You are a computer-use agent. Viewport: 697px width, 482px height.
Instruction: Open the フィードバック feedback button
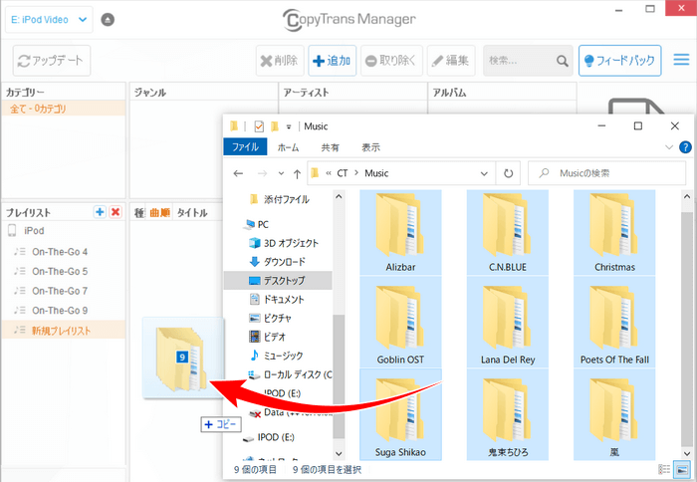tap(619, 61)
